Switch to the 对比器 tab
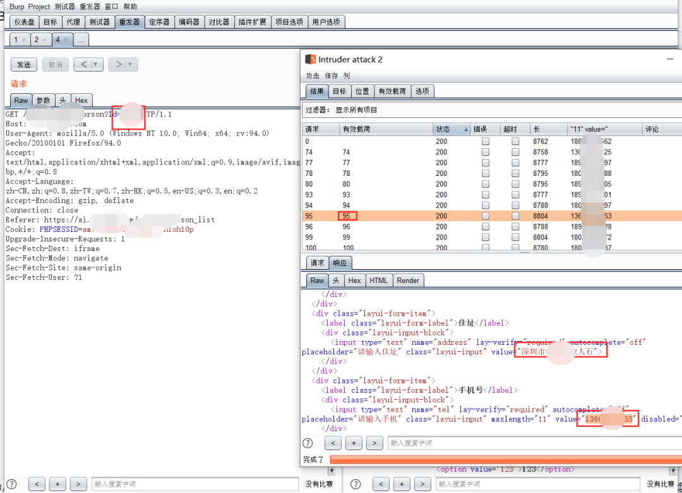Image resolution: width=682 pixels, height=493 pixels. click(x=218, y=21)
